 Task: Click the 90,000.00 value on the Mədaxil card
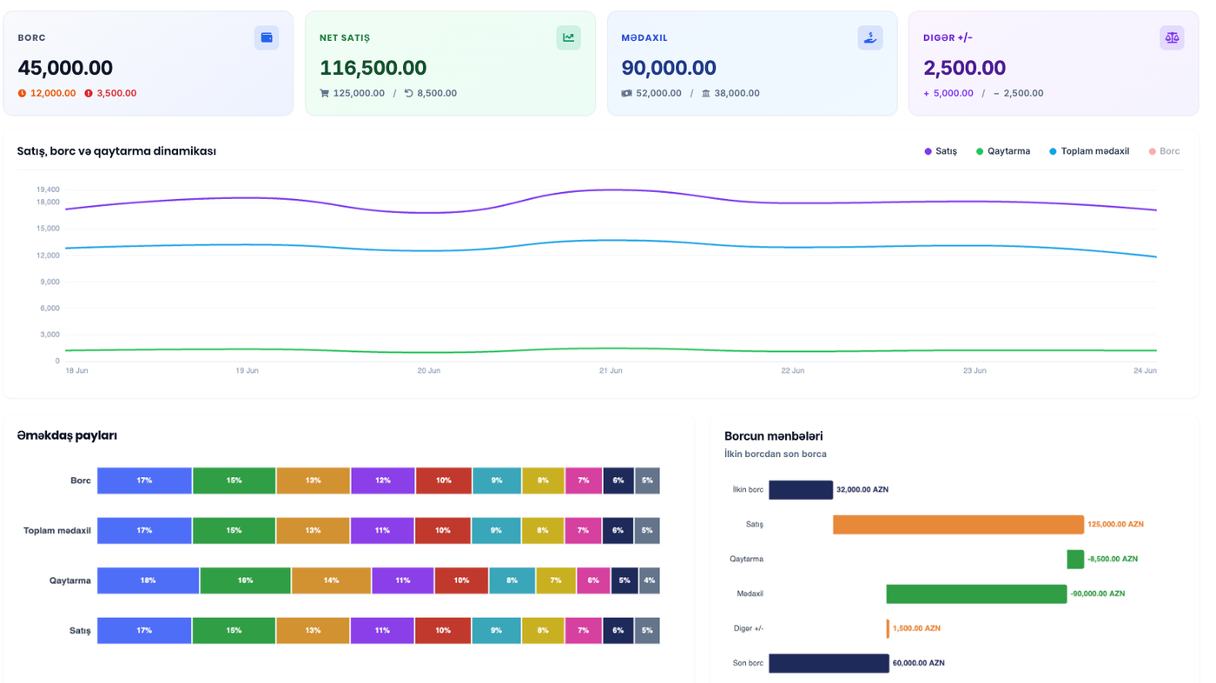click(x=669, y=68)
